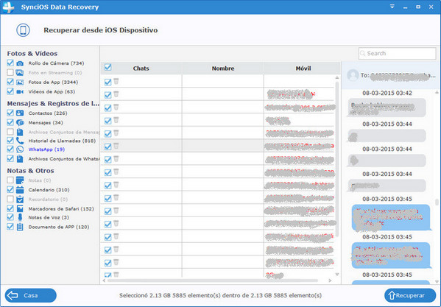Click the Foto en Streaming icon

(x=20, y=73)
